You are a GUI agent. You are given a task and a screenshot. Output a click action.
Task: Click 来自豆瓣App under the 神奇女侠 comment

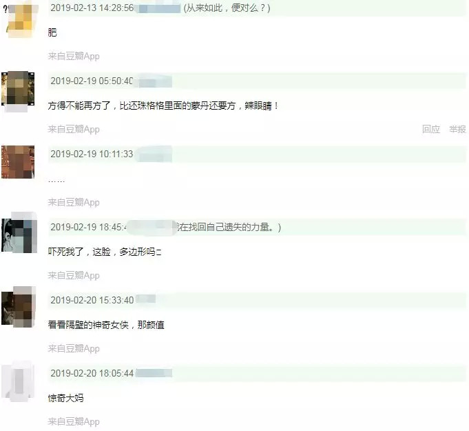pos(74,349)
